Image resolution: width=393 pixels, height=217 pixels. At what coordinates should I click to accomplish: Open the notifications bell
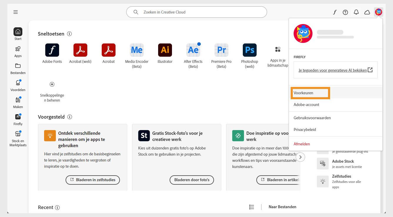356,12
